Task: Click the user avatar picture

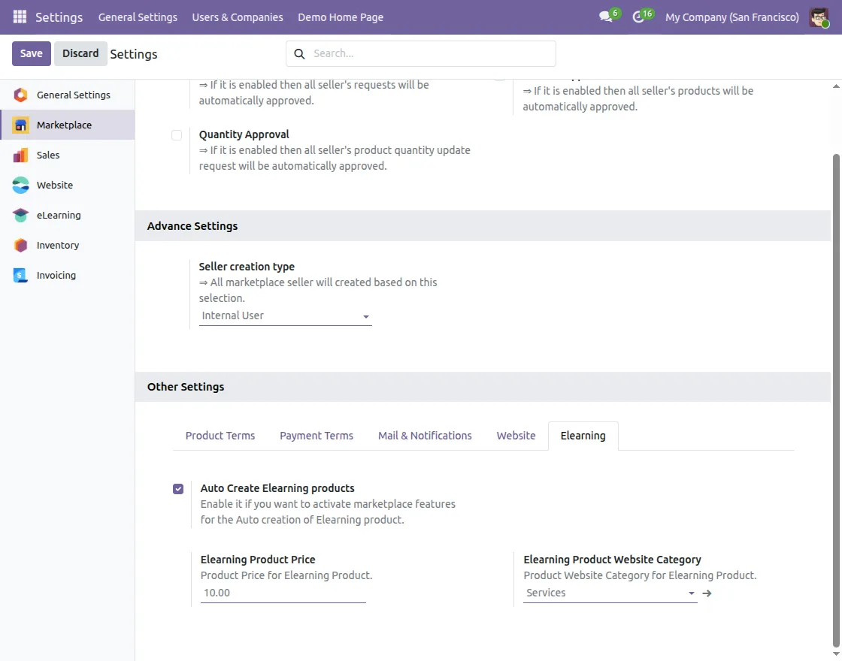Action: [x=819, y=17]
